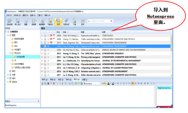Switch to the 附件 (K) tab
Viewport: 188px width, 113px height.
click(x=69, y=80)
